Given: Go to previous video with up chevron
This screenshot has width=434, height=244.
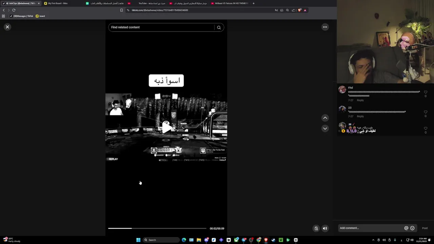Looking at the screenshot, I should (325, 118).
